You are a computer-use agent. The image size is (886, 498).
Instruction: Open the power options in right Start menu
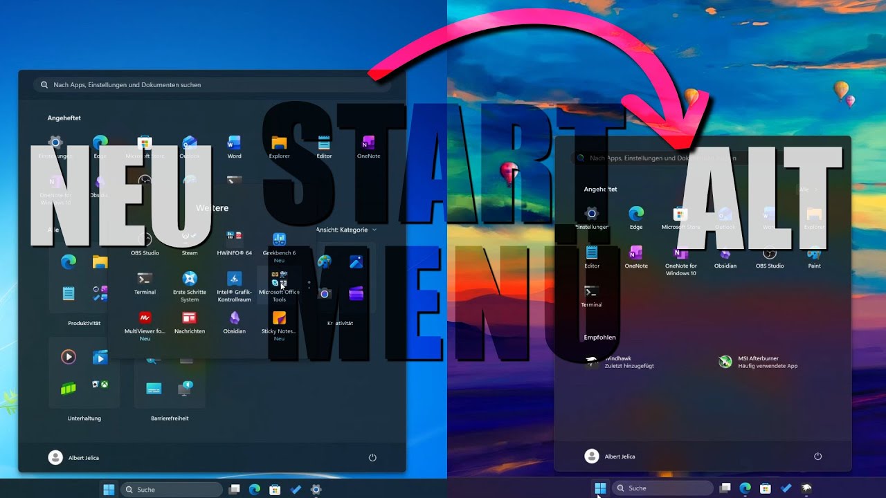[817, 456]
